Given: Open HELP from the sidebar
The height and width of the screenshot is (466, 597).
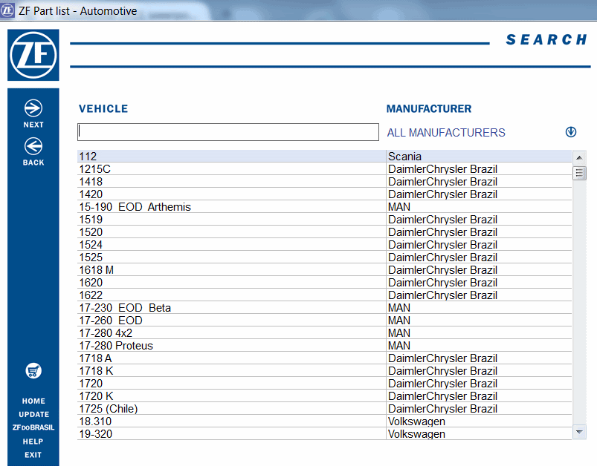Looking at the screenshot, I should (33, 442).
